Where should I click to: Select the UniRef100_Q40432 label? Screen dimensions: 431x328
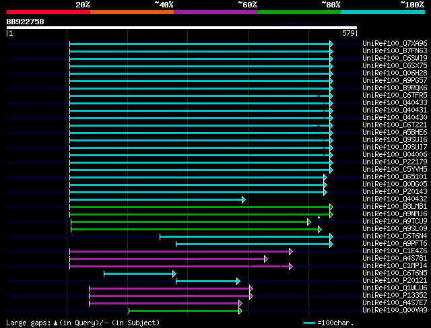pos(395,199)
